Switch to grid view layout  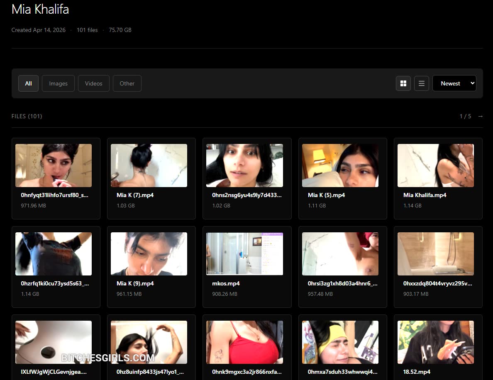[403, 83]
